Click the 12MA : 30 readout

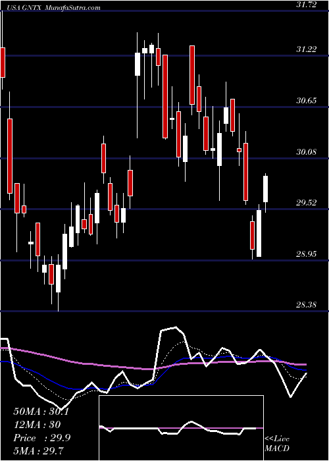pos(37,425)
